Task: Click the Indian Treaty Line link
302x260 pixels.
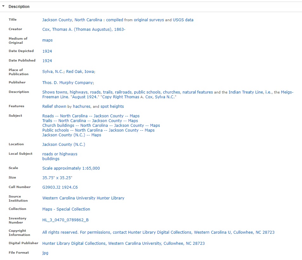Action: [246, 92]
